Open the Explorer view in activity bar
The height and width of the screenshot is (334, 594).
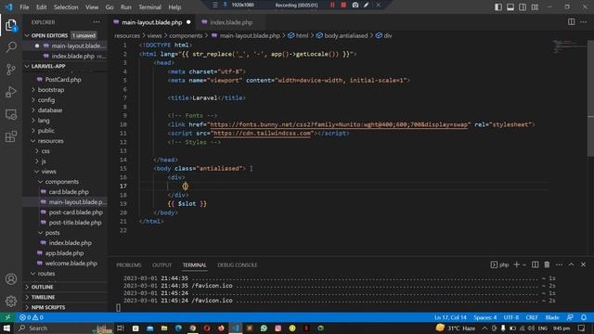(x=11, y=25)
